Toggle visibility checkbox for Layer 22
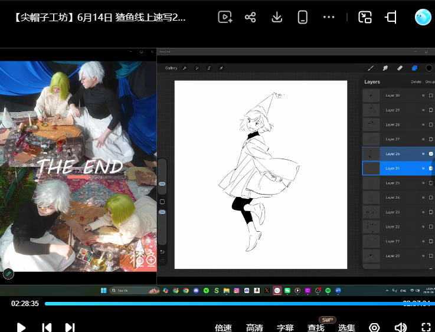The image size is (435, 332). (x=430, y=226)
